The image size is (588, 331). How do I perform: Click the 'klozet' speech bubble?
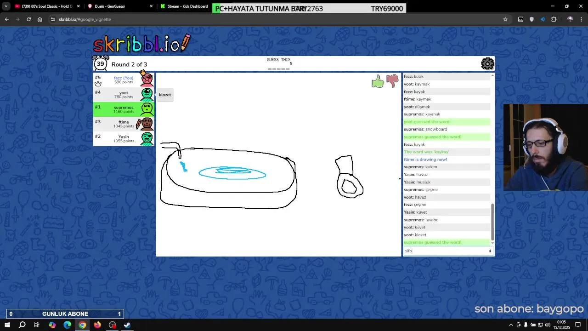[165, 95]
